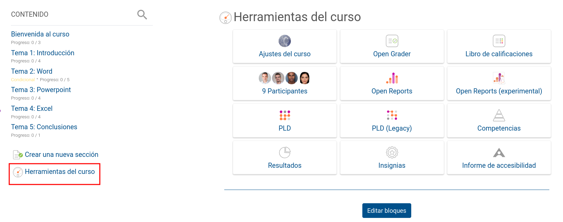
Task: Select the PLD colored dots icon
Action: click(285, 115)
